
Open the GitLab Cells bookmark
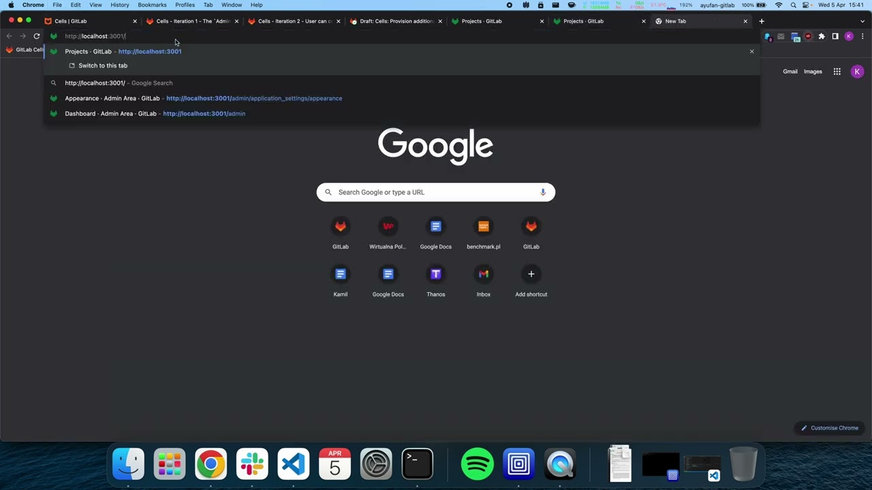(x=25, y=50)
